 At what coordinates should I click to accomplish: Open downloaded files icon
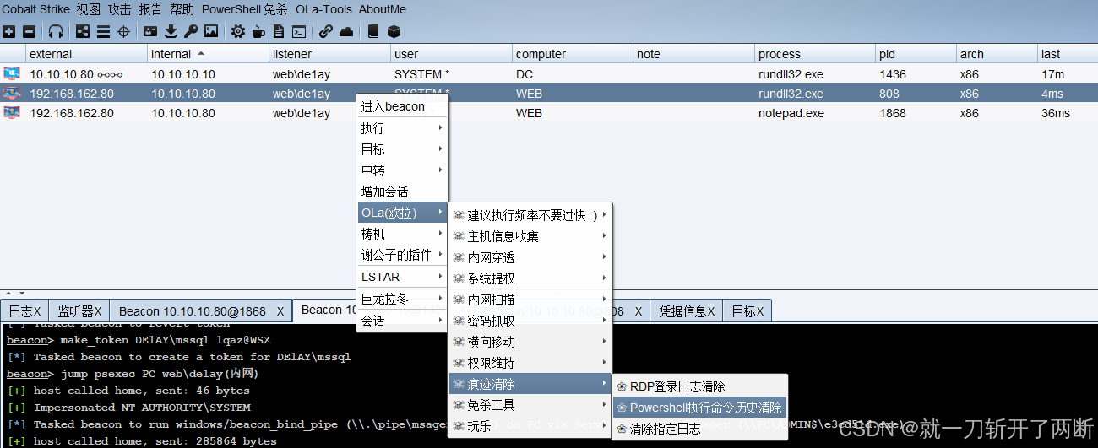(x=171, y=31)
